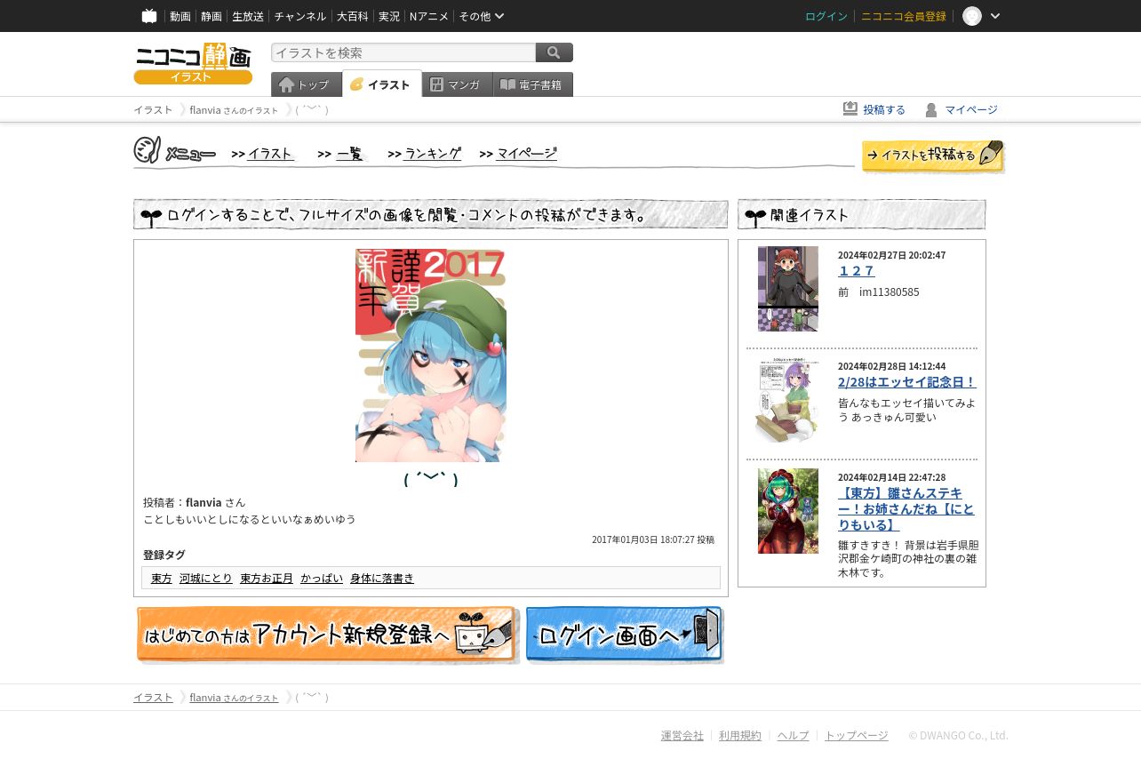Switch to the 電子書籍 tab
This screenshot has height=759, width=1141.
click(533, 84)
